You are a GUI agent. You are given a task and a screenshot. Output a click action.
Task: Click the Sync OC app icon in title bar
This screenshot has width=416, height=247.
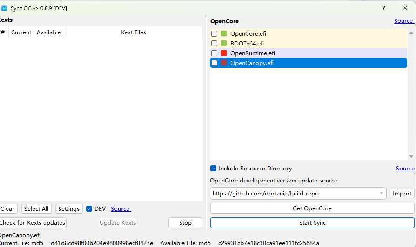tap(4, 8)
